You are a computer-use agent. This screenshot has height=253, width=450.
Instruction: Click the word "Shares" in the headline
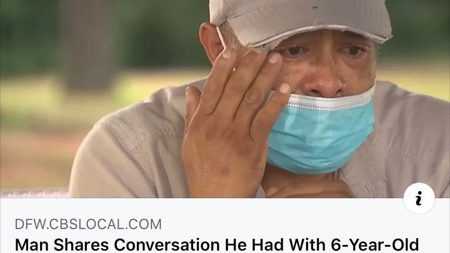[x=81, y=245]
